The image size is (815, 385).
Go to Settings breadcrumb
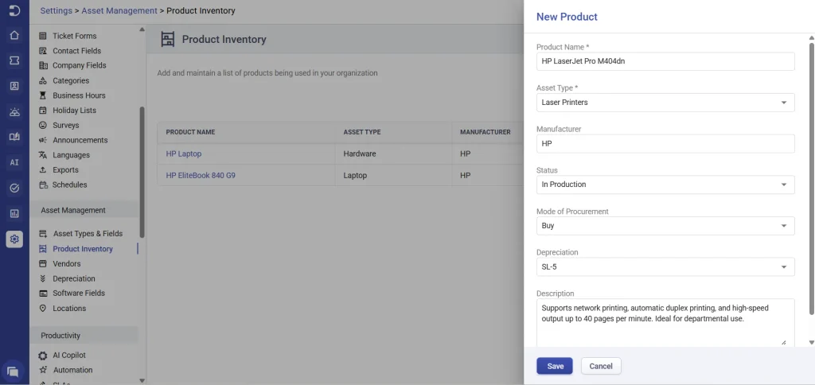(57, 10)
